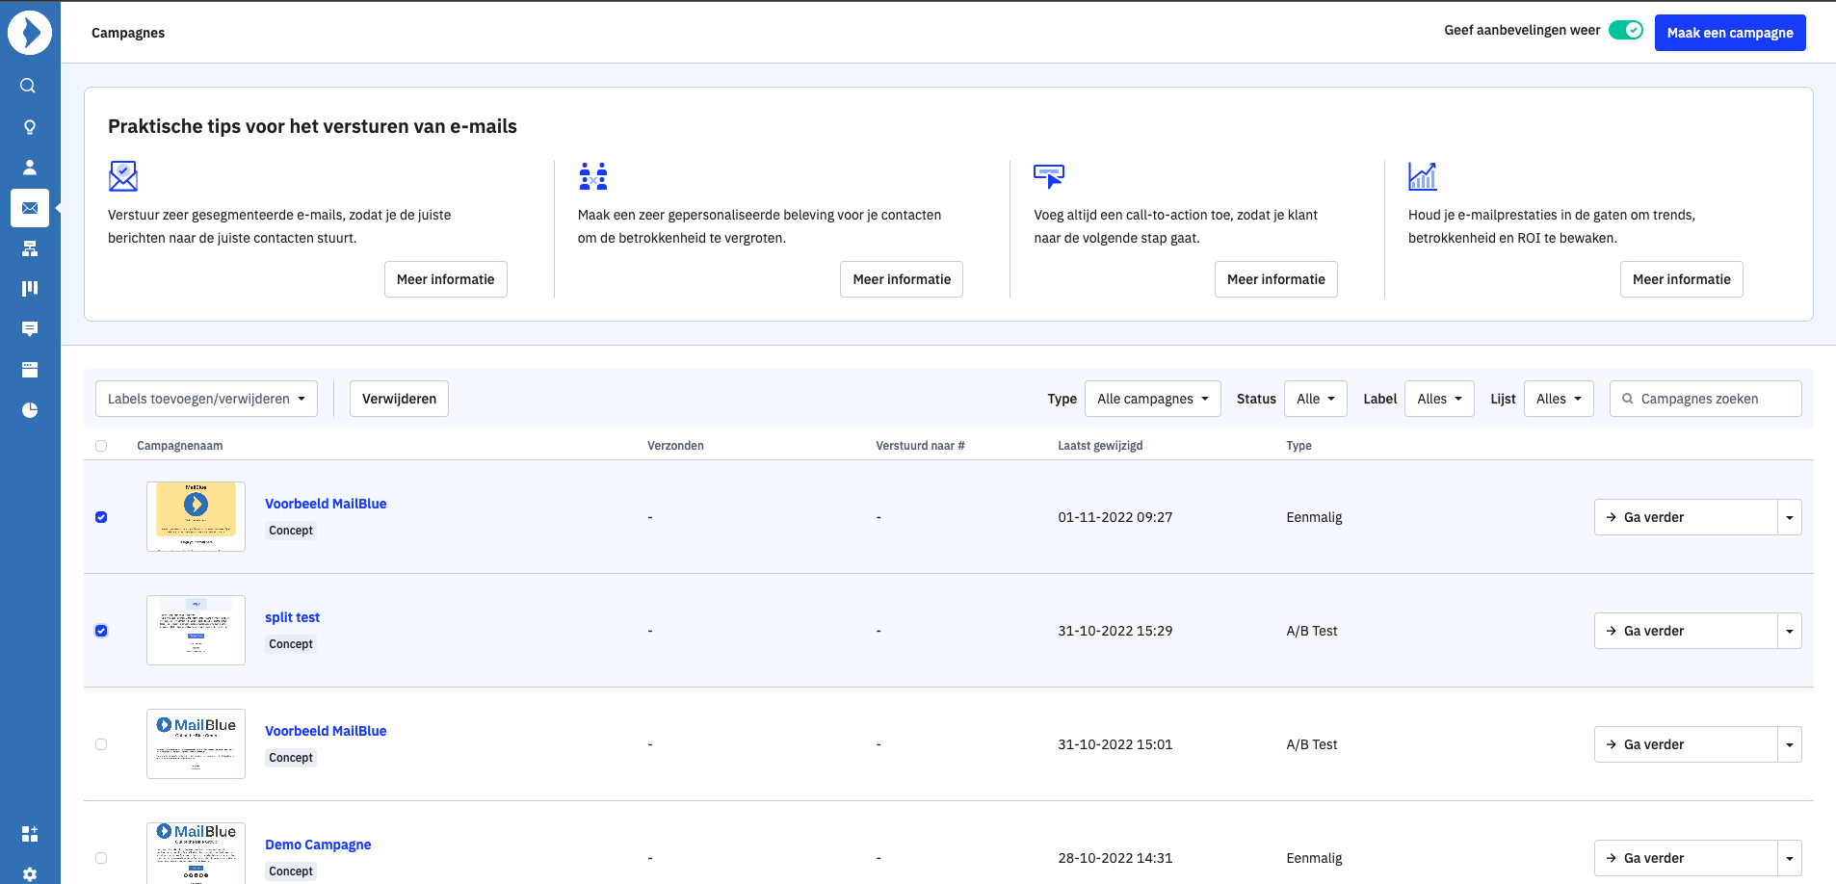This screenshot has height=884, width=1836.
Task: Open the Type Alle campagnes dropdown
Action: click(1153, 399)
